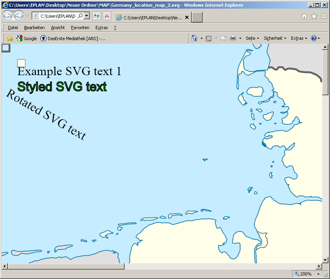330x279 pixels.
Task: Click the RSS feeds icon
Action: (x=209, y=38)
